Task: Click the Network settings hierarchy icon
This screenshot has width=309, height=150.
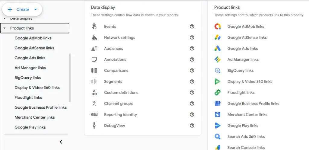Action: click(x=94, y=37)
